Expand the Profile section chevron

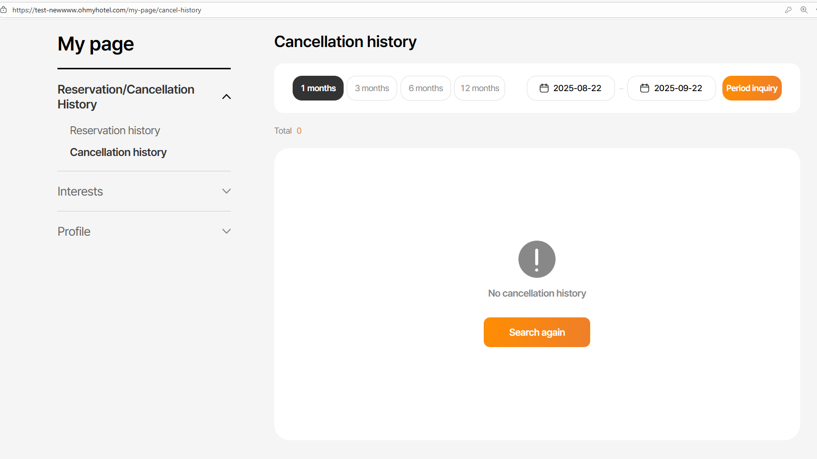(x=226, y=231)
